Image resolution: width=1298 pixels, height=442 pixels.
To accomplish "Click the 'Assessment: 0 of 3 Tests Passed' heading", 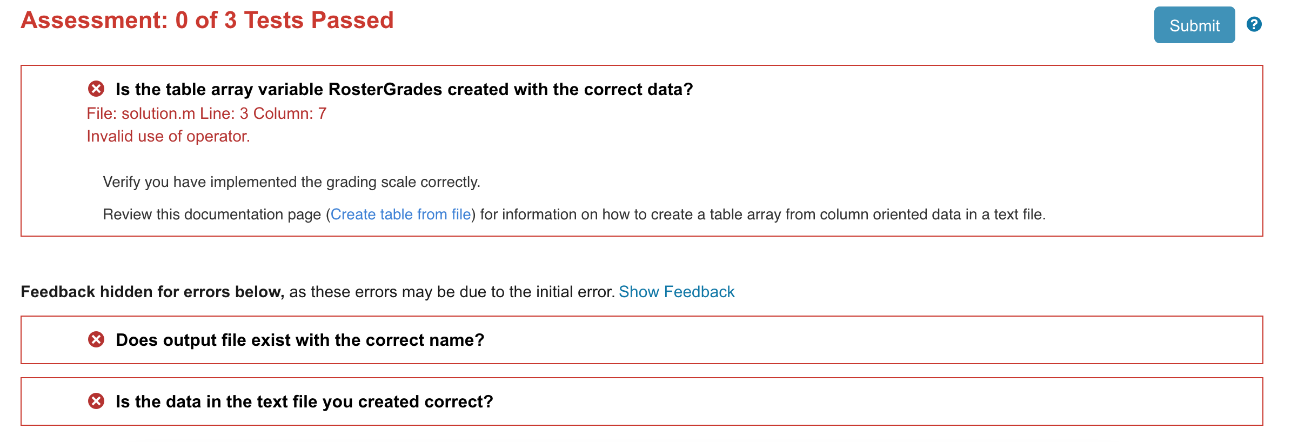I will coord(207,21).
